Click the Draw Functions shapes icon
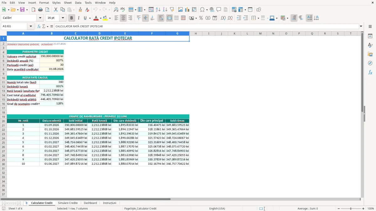This screenshot has width=376, height=211. coord(258,10)
